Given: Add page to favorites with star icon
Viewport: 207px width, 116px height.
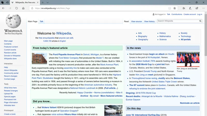Looking at the screenshot, I should click(x=174, y=8).
